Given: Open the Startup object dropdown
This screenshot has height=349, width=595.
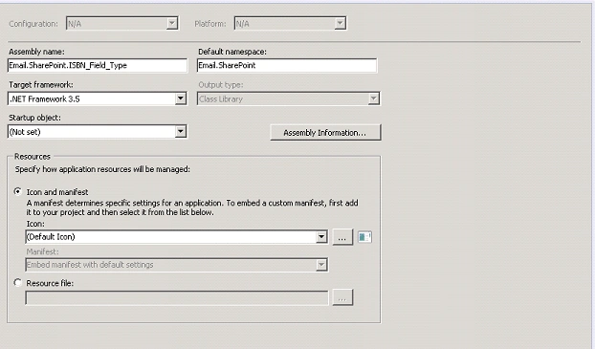Looking at the screenshot, I should click(x=98, y=132).
